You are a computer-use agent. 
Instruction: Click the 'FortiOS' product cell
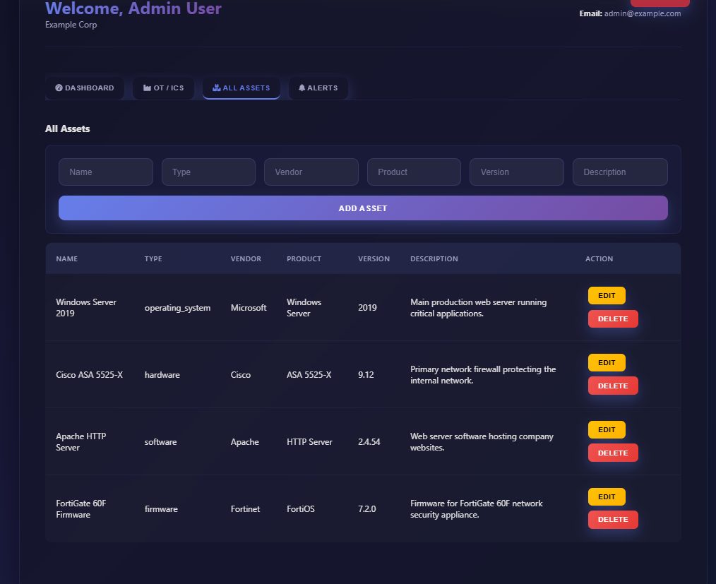click(301, 509)
